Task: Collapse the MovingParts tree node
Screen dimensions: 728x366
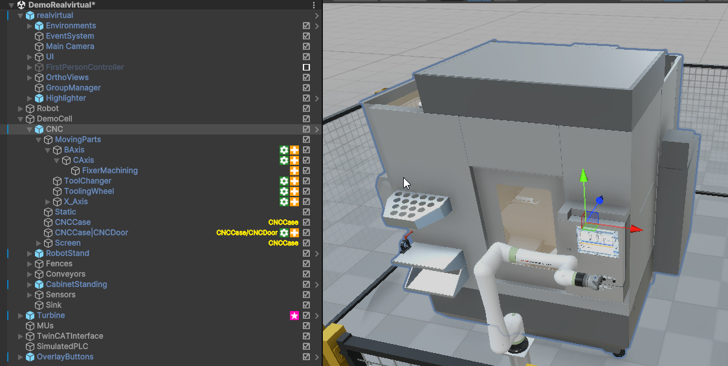Action: pos(39,140)
